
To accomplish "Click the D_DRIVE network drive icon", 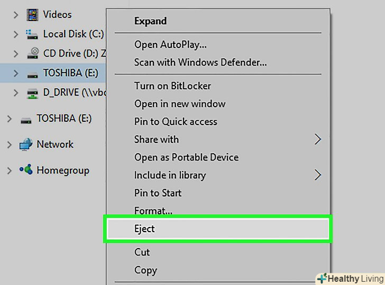I will point(32,93).
